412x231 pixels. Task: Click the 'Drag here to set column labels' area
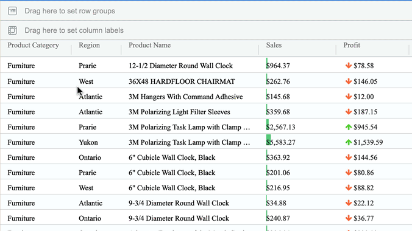click(206, 30)
